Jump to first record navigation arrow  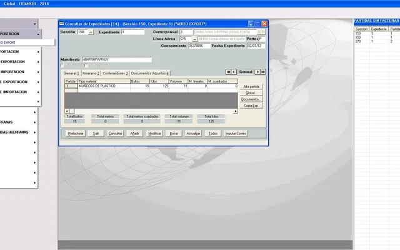228,72
